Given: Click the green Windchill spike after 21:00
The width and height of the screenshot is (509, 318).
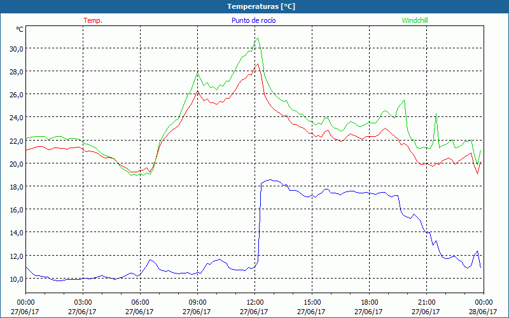Looking at the screenshot, I should [x=436, y=114].
